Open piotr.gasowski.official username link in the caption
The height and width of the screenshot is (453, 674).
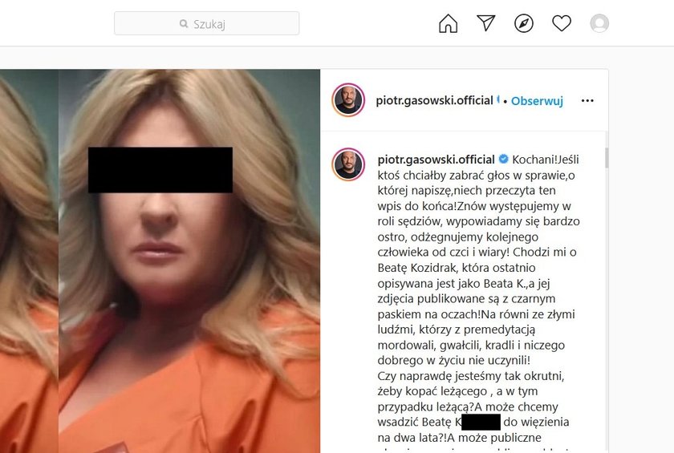click(x=436, y=160)
